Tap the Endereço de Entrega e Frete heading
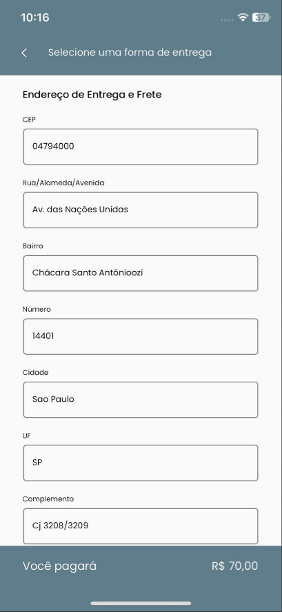Image resolution: width=282 pixels, height=612 pixels. 92,95
